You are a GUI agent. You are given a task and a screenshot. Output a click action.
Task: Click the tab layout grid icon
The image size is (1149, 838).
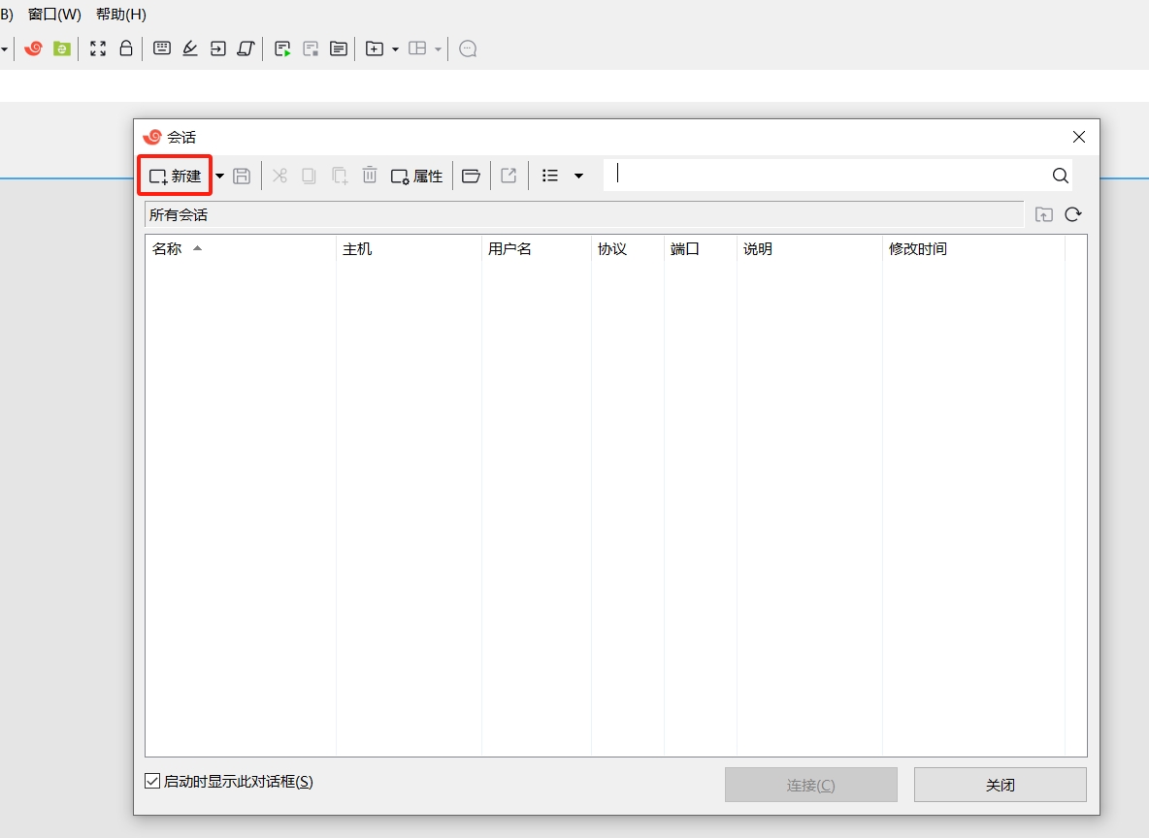tap(417, 48)
